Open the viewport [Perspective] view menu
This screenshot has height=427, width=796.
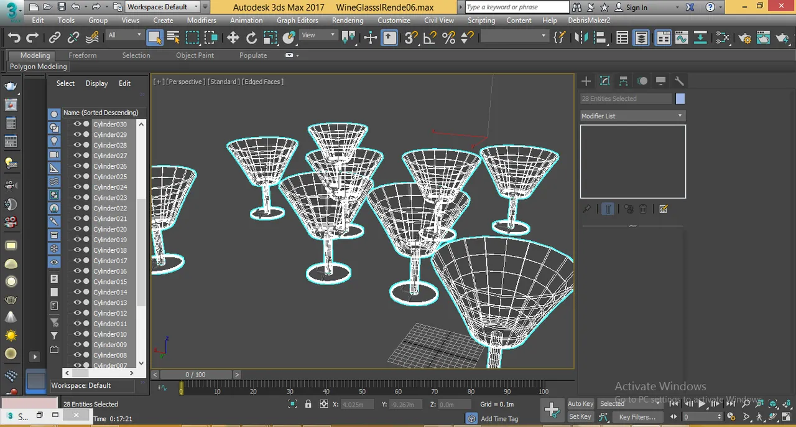[x=185, y=82]
